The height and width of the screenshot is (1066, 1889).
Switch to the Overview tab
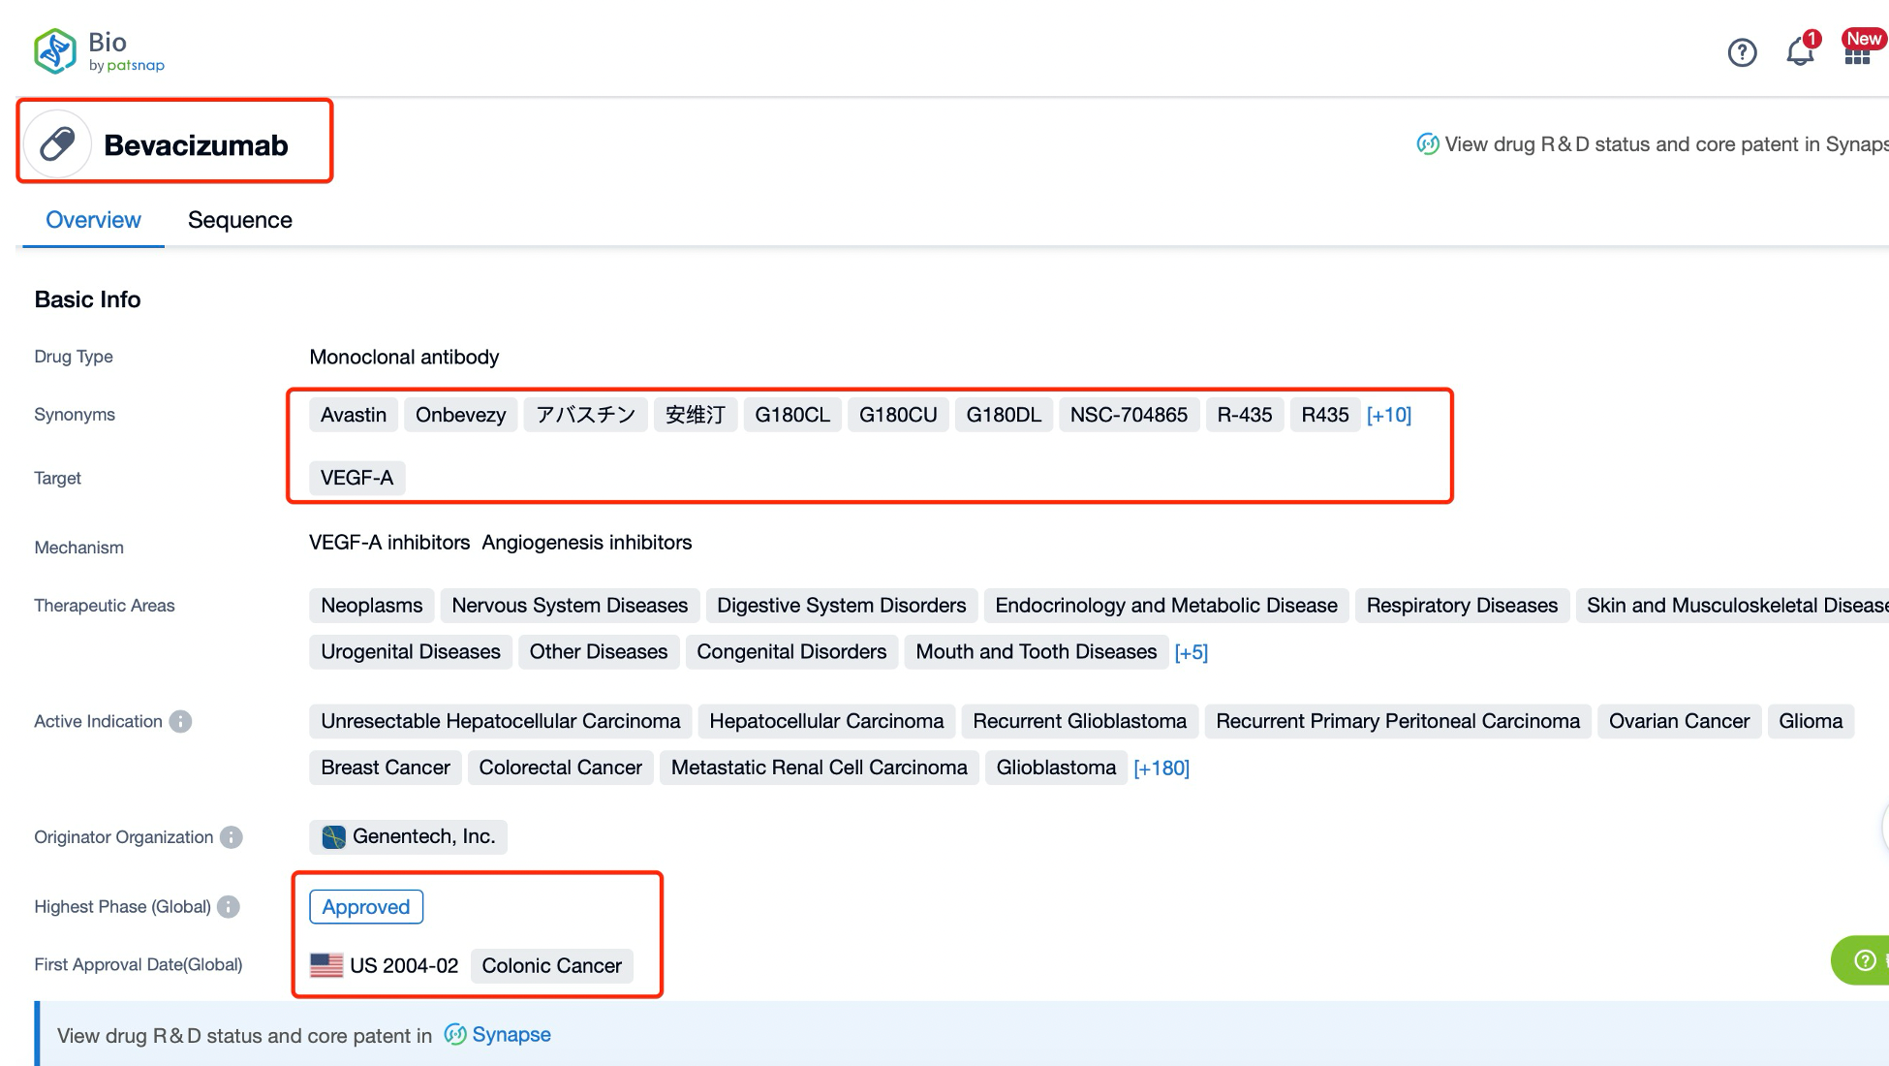click(93, 218)
